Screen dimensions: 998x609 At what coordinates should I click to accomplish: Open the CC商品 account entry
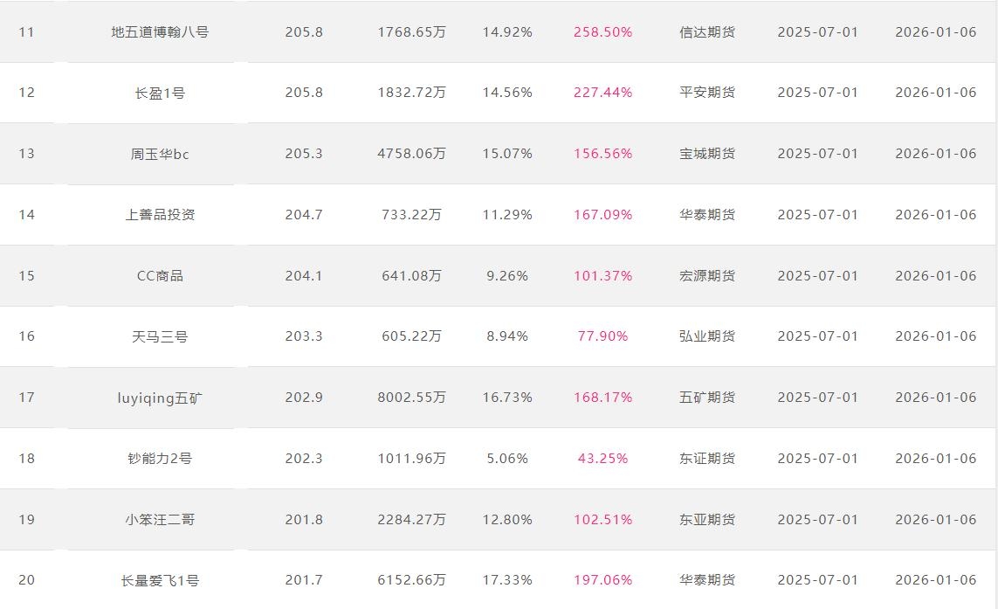160,276
